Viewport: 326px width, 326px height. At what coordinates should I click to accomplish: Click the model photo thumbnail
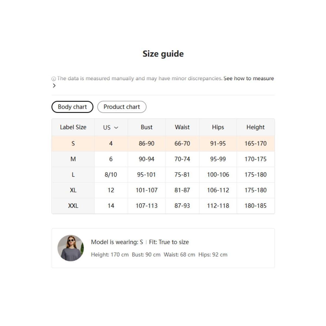pos(71,248)
